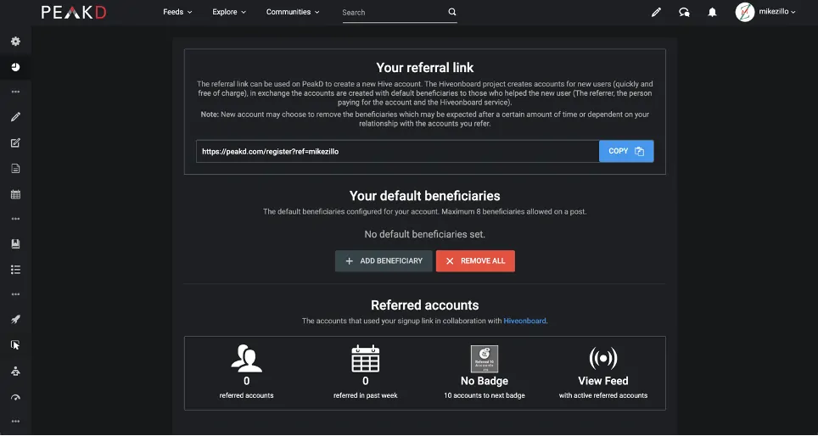Image resolution: width=818 pixels, height=436 pixels.
Task: Click the search magnifier icon
Action: (451, 12)
